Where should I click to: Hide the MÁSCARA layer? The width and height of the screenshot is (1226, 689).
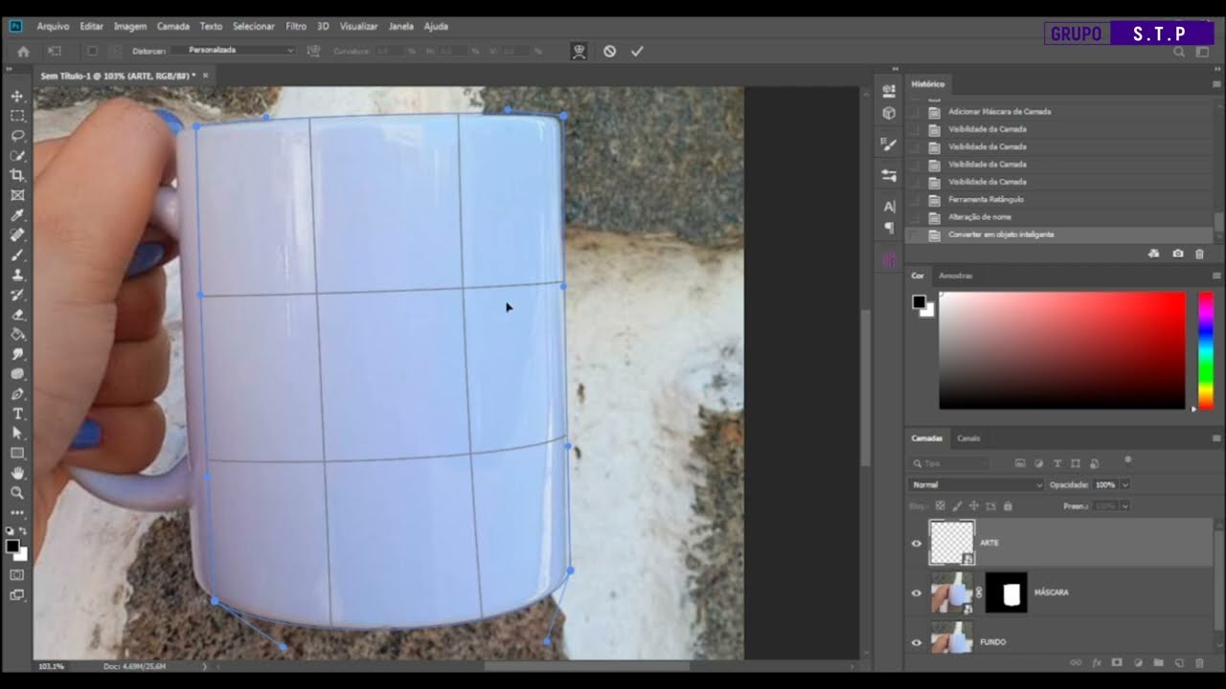coord(916,592)
